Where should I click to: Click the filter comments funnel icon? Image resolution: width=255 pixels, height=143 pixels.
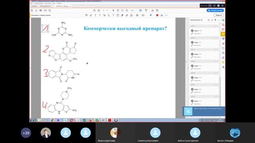click(x=215, y=20)
